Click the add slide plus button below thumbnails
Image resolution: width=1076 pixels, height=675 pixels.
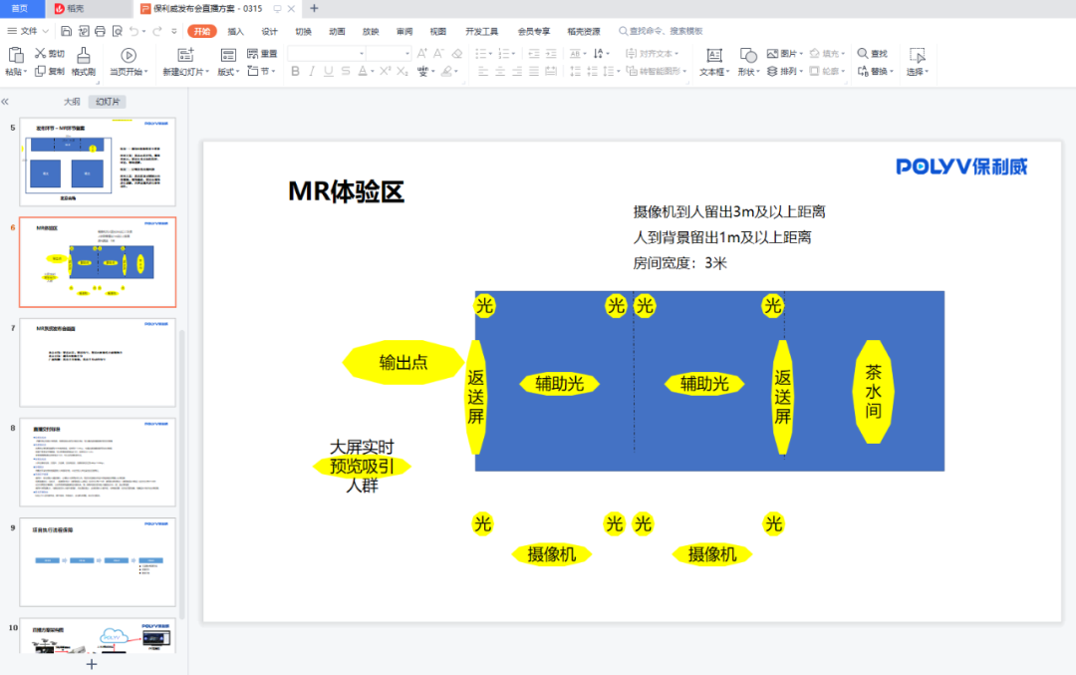coord(91,664)
